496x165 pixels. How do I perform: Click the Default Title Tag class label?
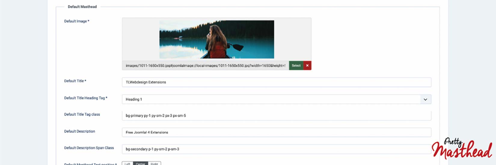82,114
